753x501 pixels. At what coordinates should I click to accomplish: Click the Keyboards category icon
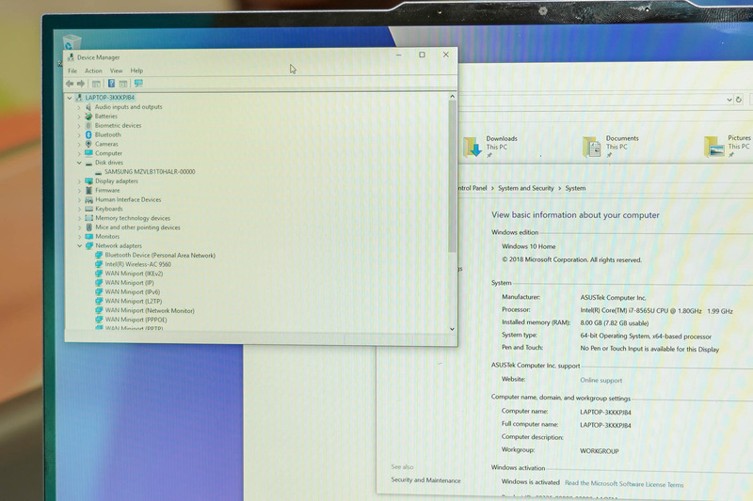point(88,209)
